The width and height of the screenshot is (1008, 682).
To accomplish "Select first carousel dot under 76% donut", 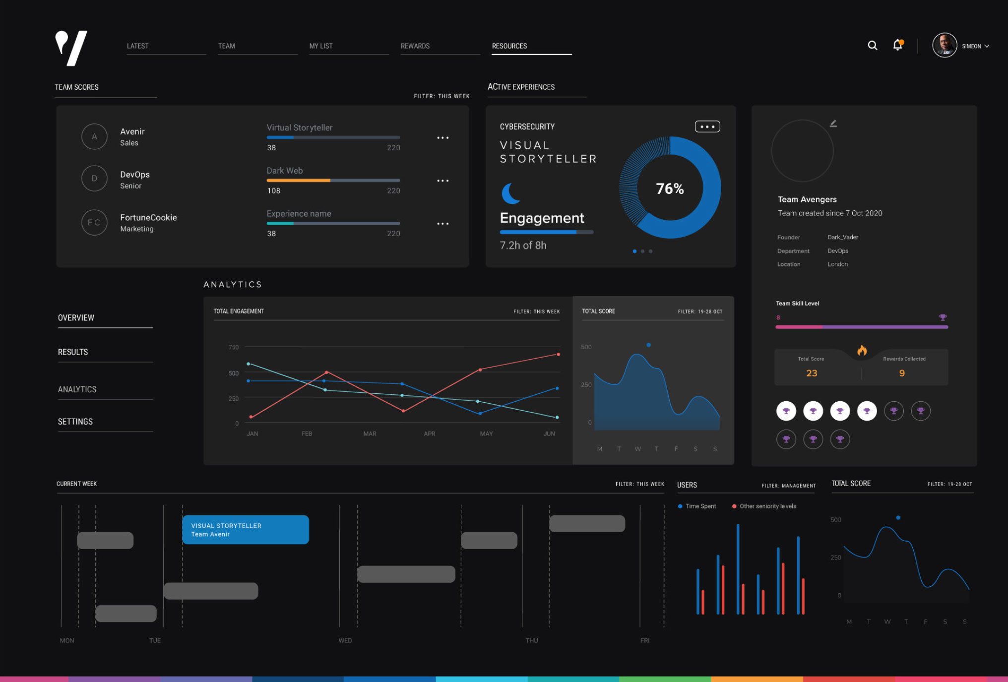I will [634, 251].
